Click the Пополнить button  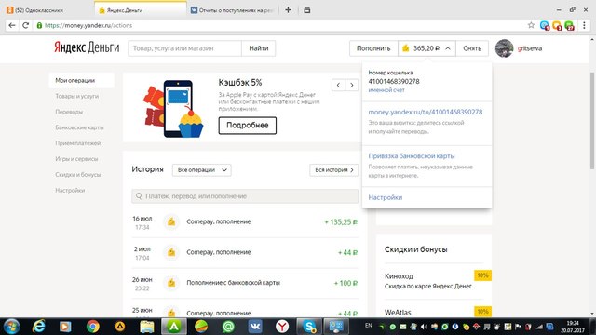[373, 48]
